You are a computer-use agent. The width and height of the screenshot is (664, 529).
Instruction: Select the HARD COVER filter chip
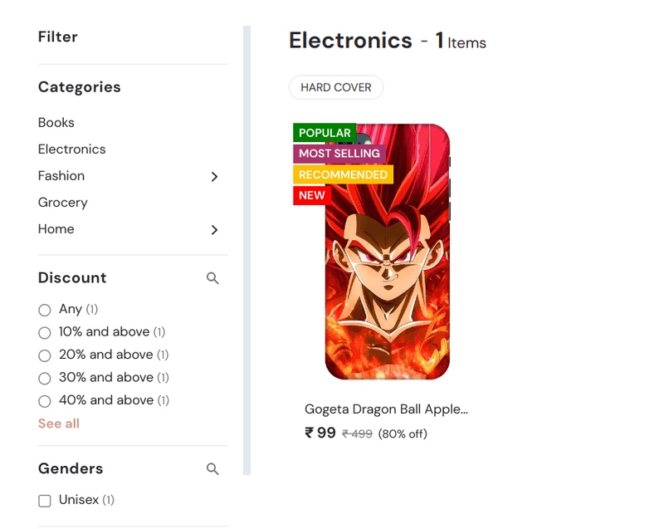pos(336,88)
